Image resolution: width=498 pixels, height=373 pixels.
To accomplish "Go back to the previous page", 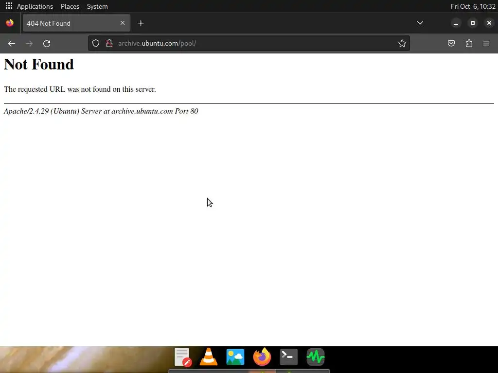I will (12, 43).
